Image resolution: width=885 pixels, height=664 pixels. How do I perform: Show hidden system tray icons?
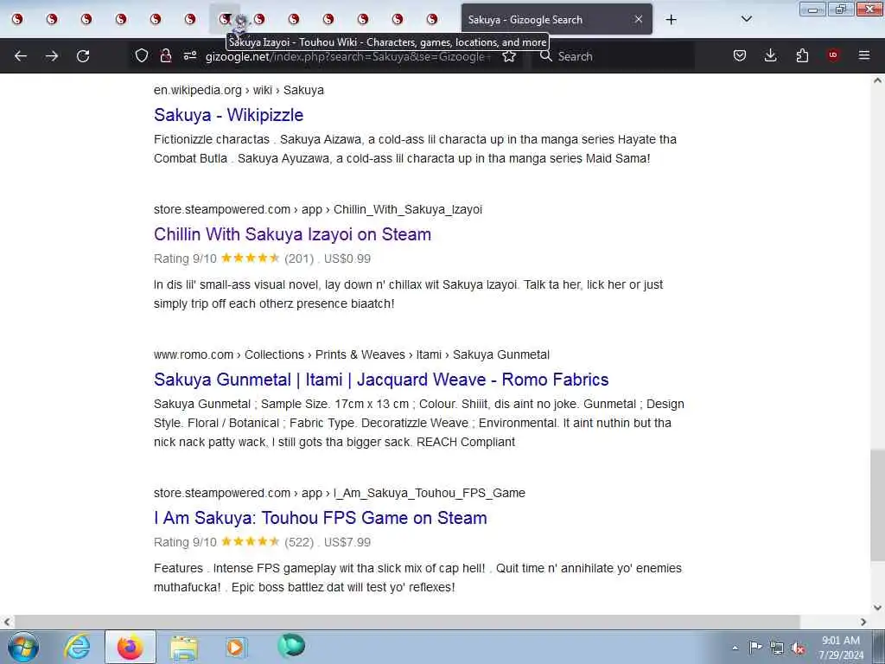coord(735,648)
